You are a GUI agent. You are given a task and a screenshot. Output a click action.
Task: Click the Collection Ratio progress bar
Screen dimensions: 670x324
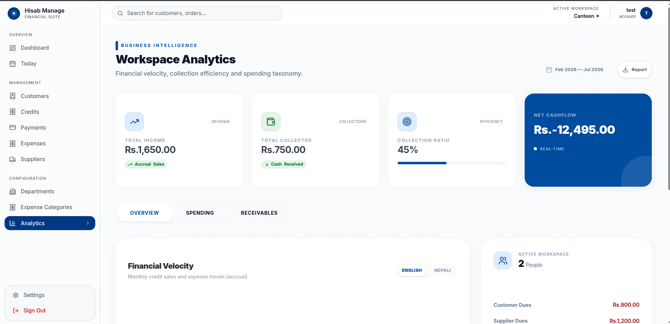pos(451,163)
